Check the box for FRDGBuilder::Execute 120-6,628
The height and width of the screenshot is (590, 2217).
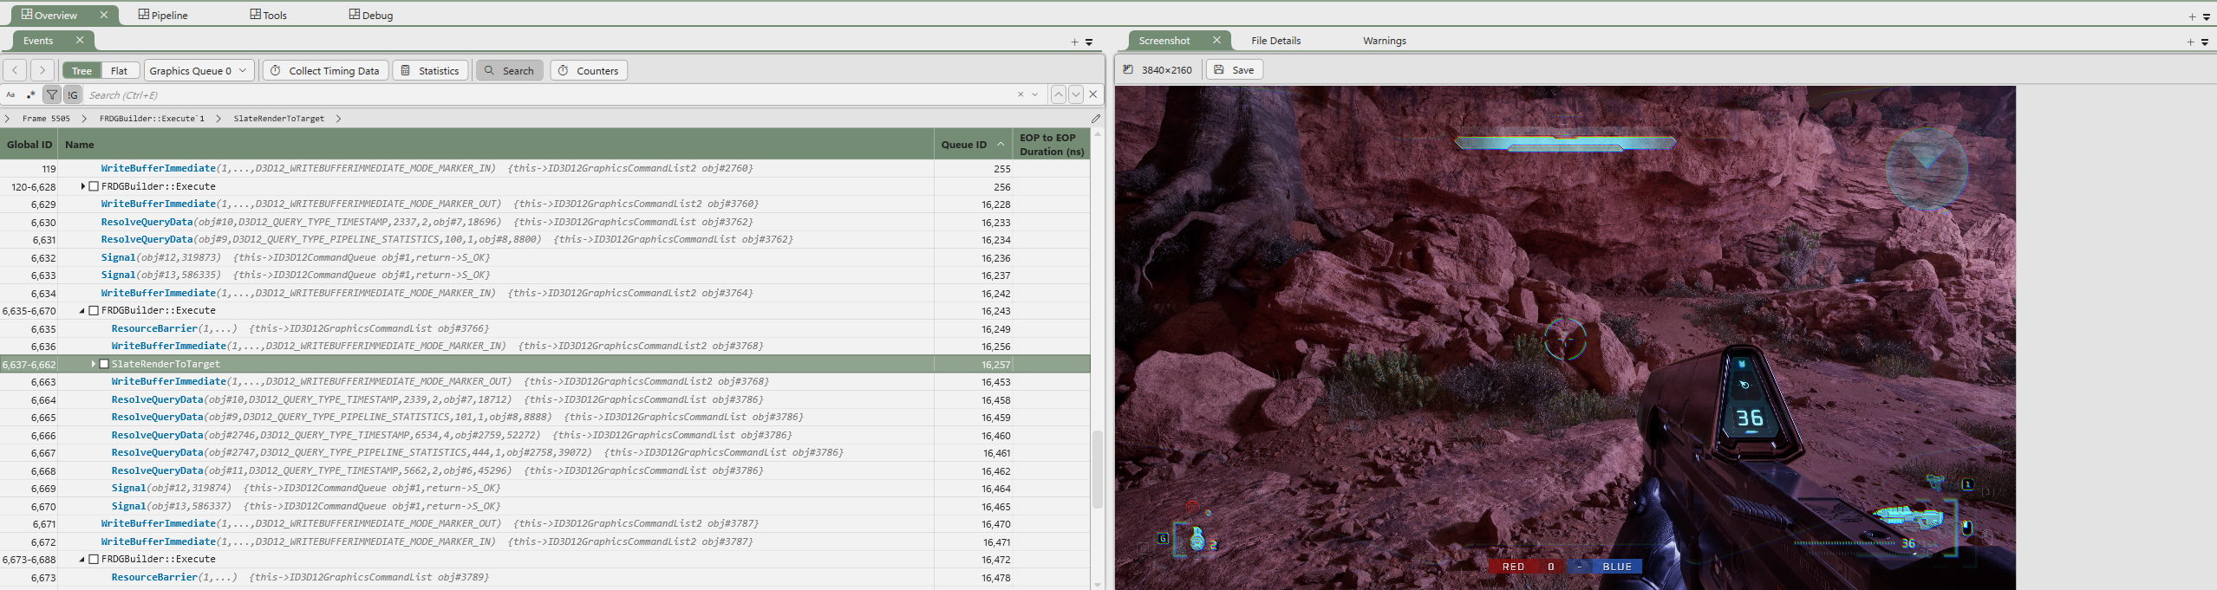pyautogui.click(x=94, y=186)
